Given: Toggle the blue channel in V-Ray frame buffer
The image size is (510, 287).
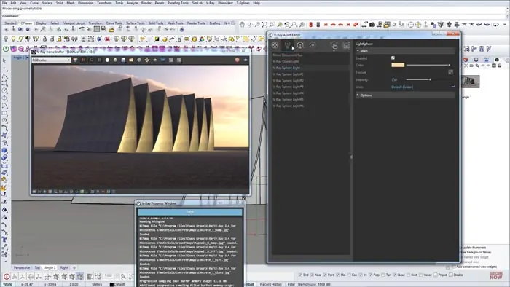Looking at the screenshot, I should click(99, 60).
